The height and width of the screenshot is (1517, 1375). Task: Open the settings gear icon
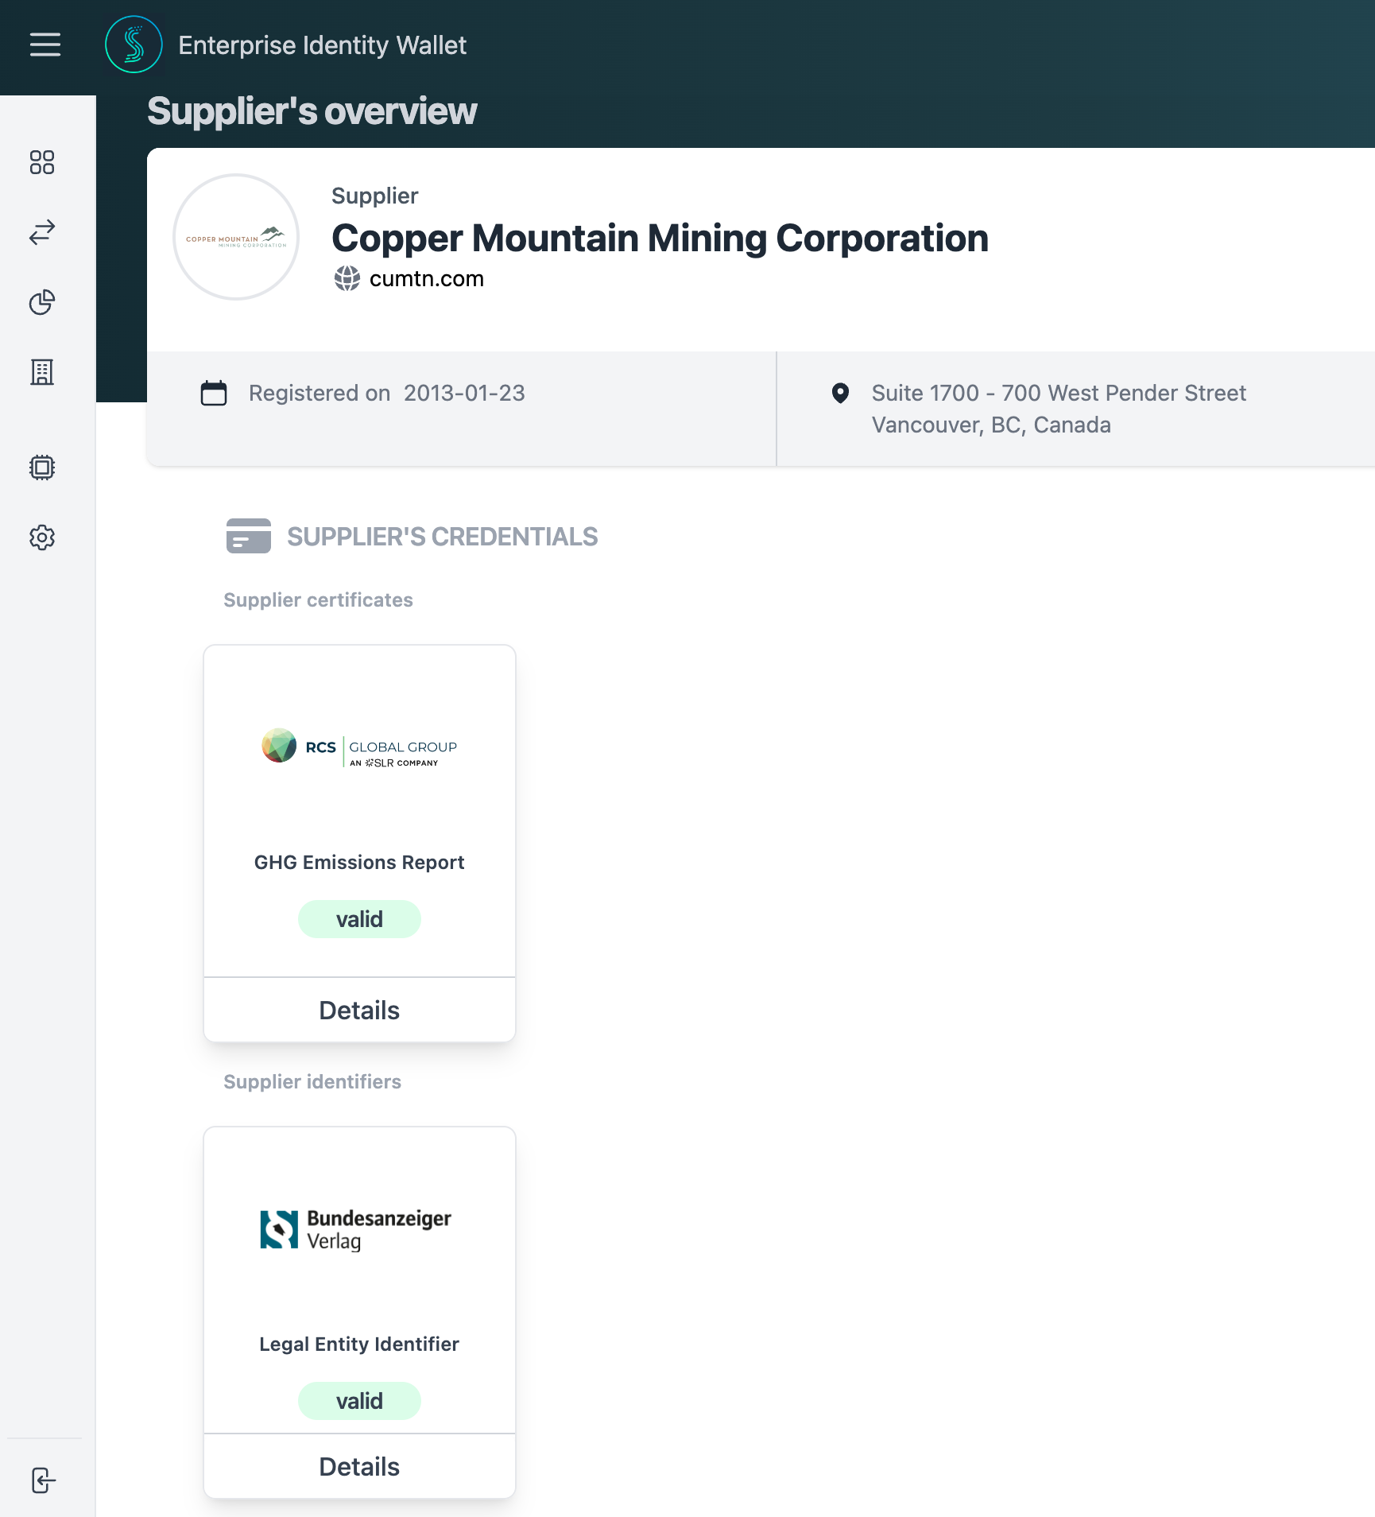tap(44, 537)
